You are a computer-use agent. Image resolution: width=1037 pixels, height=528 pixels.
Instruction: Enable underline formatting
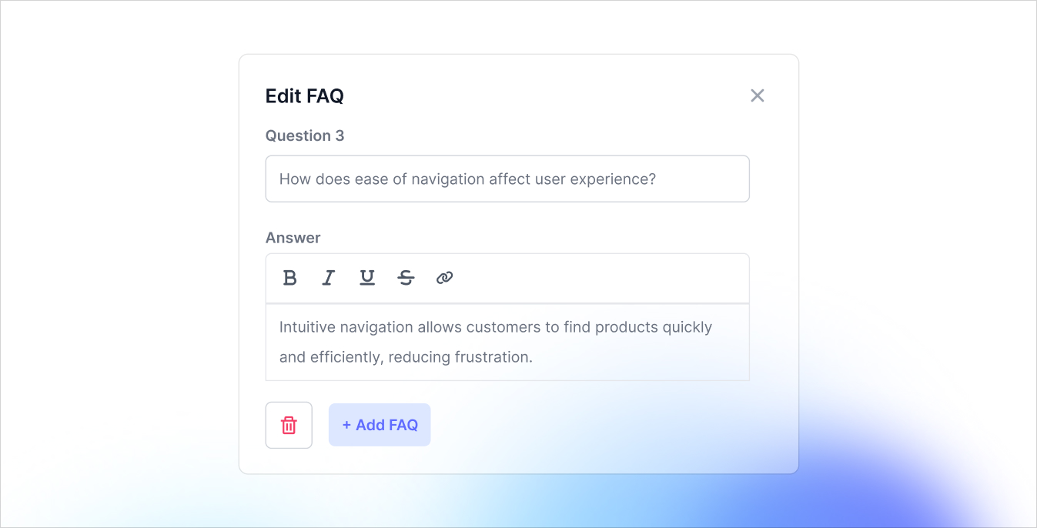click(x=367, y=278)
